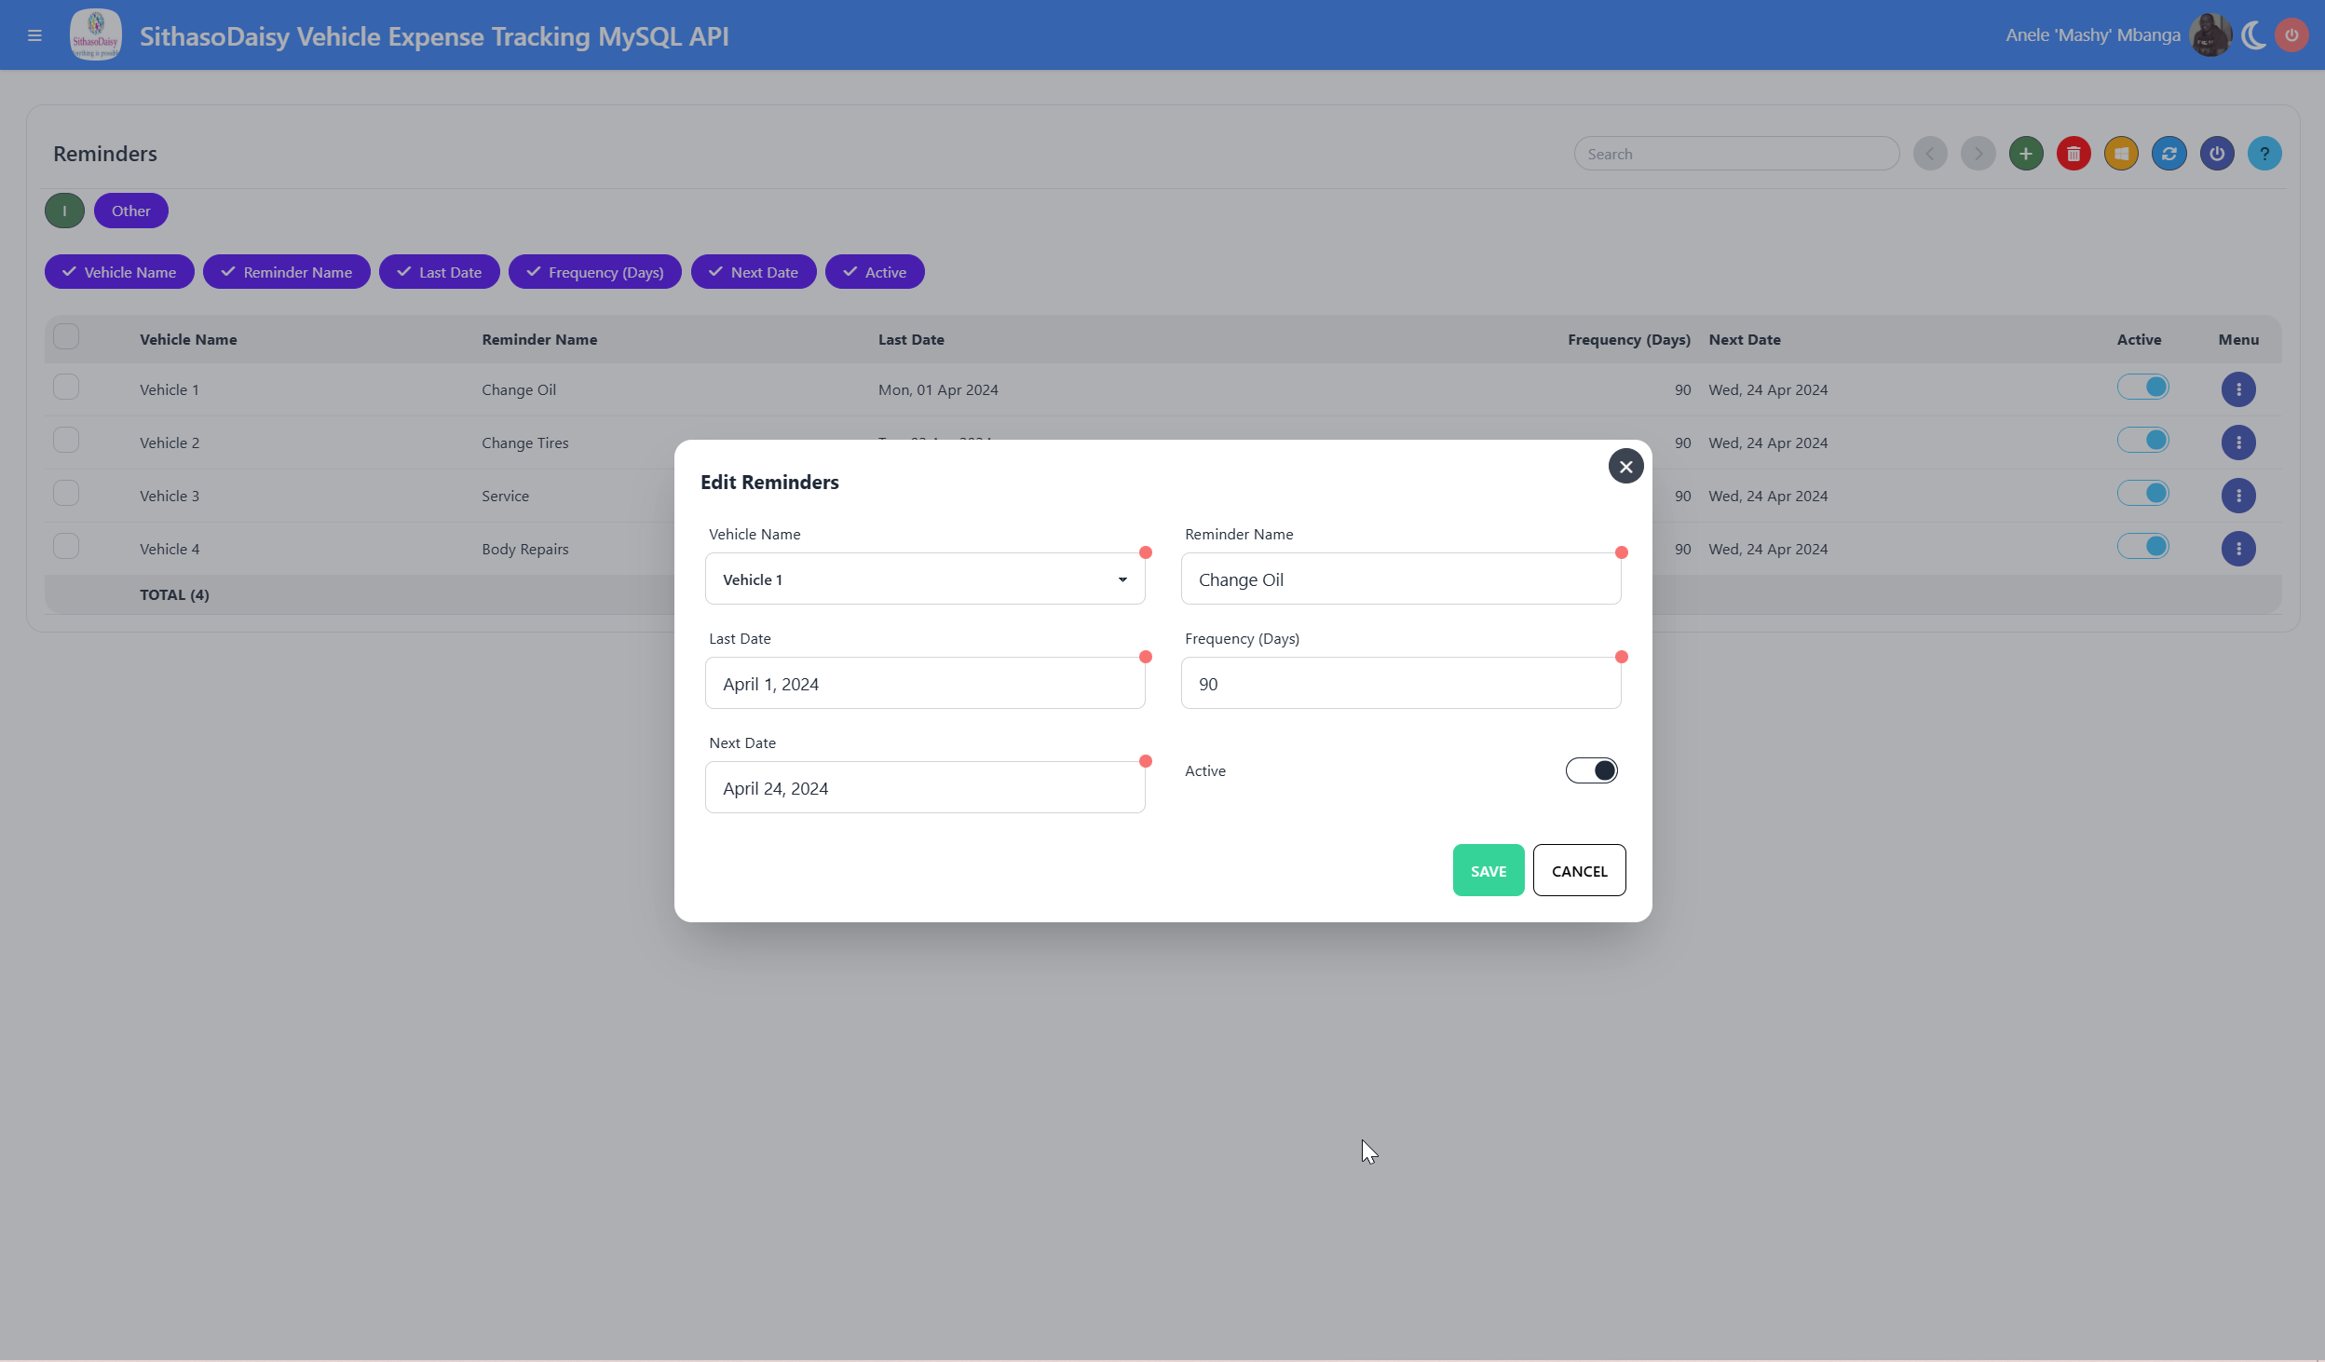
Task: Close the Edit Reminders dialog
Action: (1625, 467)
